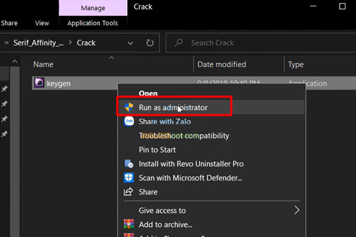Screen dimensions: 356x237
Task: Expand the Give access to submenu arrow
Action: click(297, 210)
